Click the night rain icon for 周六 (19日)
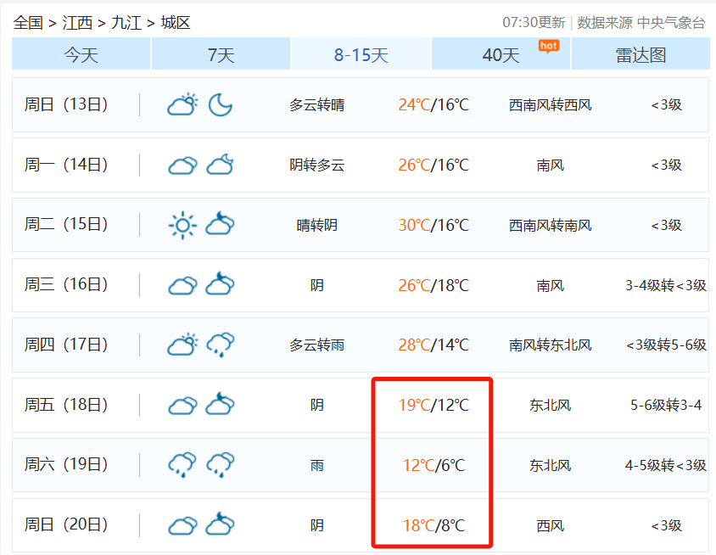This screenshot has width=716, height=555. tap(220, 465)
